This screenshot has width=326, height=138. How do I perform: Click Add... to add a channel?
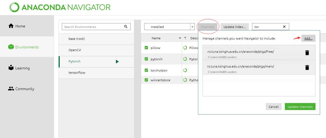308,38
